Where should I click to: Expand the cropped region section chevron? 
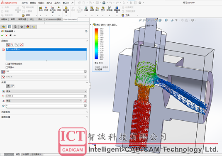point(87,117)
